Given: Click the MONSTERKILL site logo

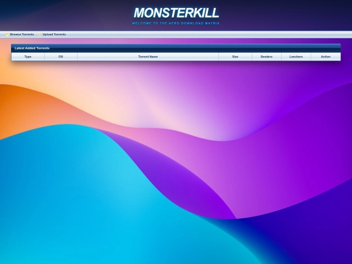Looking at the screenshot, I should (x=176, y=13).
